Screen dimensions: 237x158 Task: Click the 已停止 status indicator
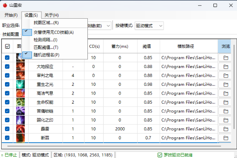[9, 155]
